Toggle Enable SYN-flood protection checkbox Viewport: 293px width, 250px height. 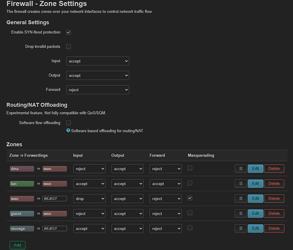68,32
